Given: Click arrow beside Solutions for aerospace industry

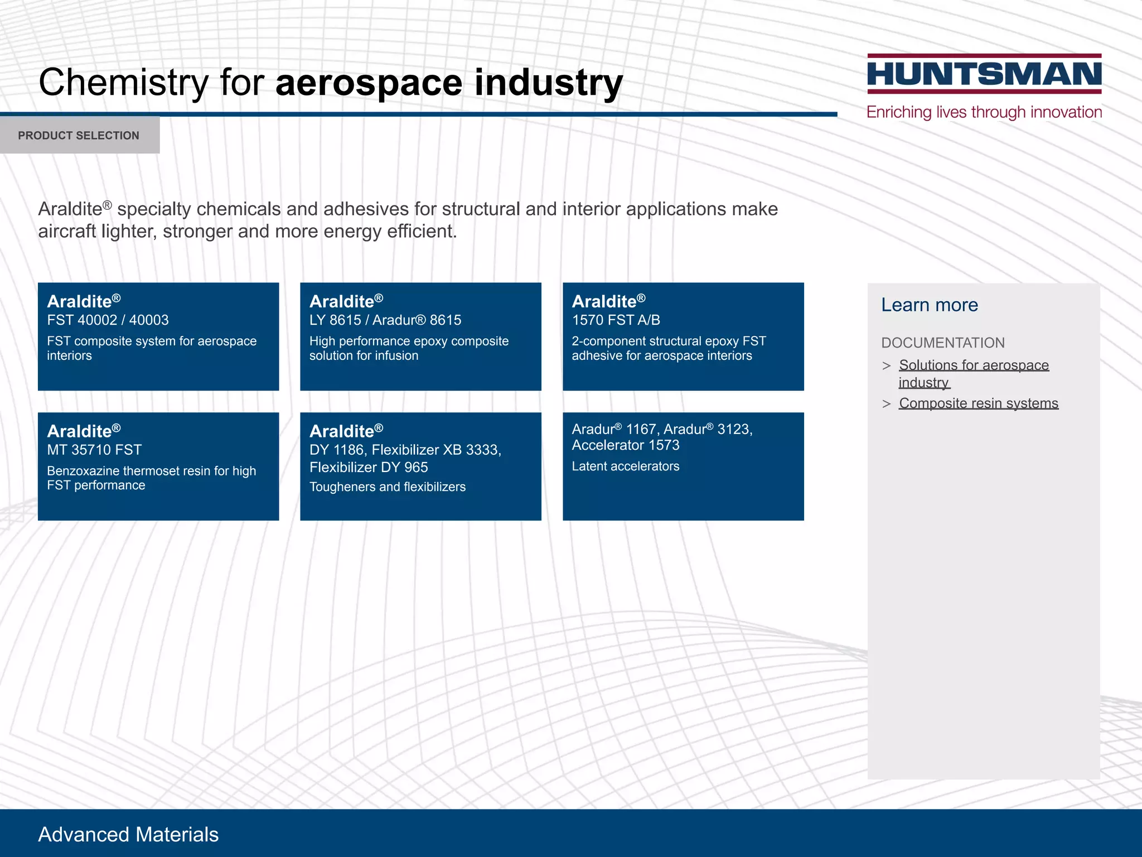Looking at the screenshot, I should (x=887, y=366).
